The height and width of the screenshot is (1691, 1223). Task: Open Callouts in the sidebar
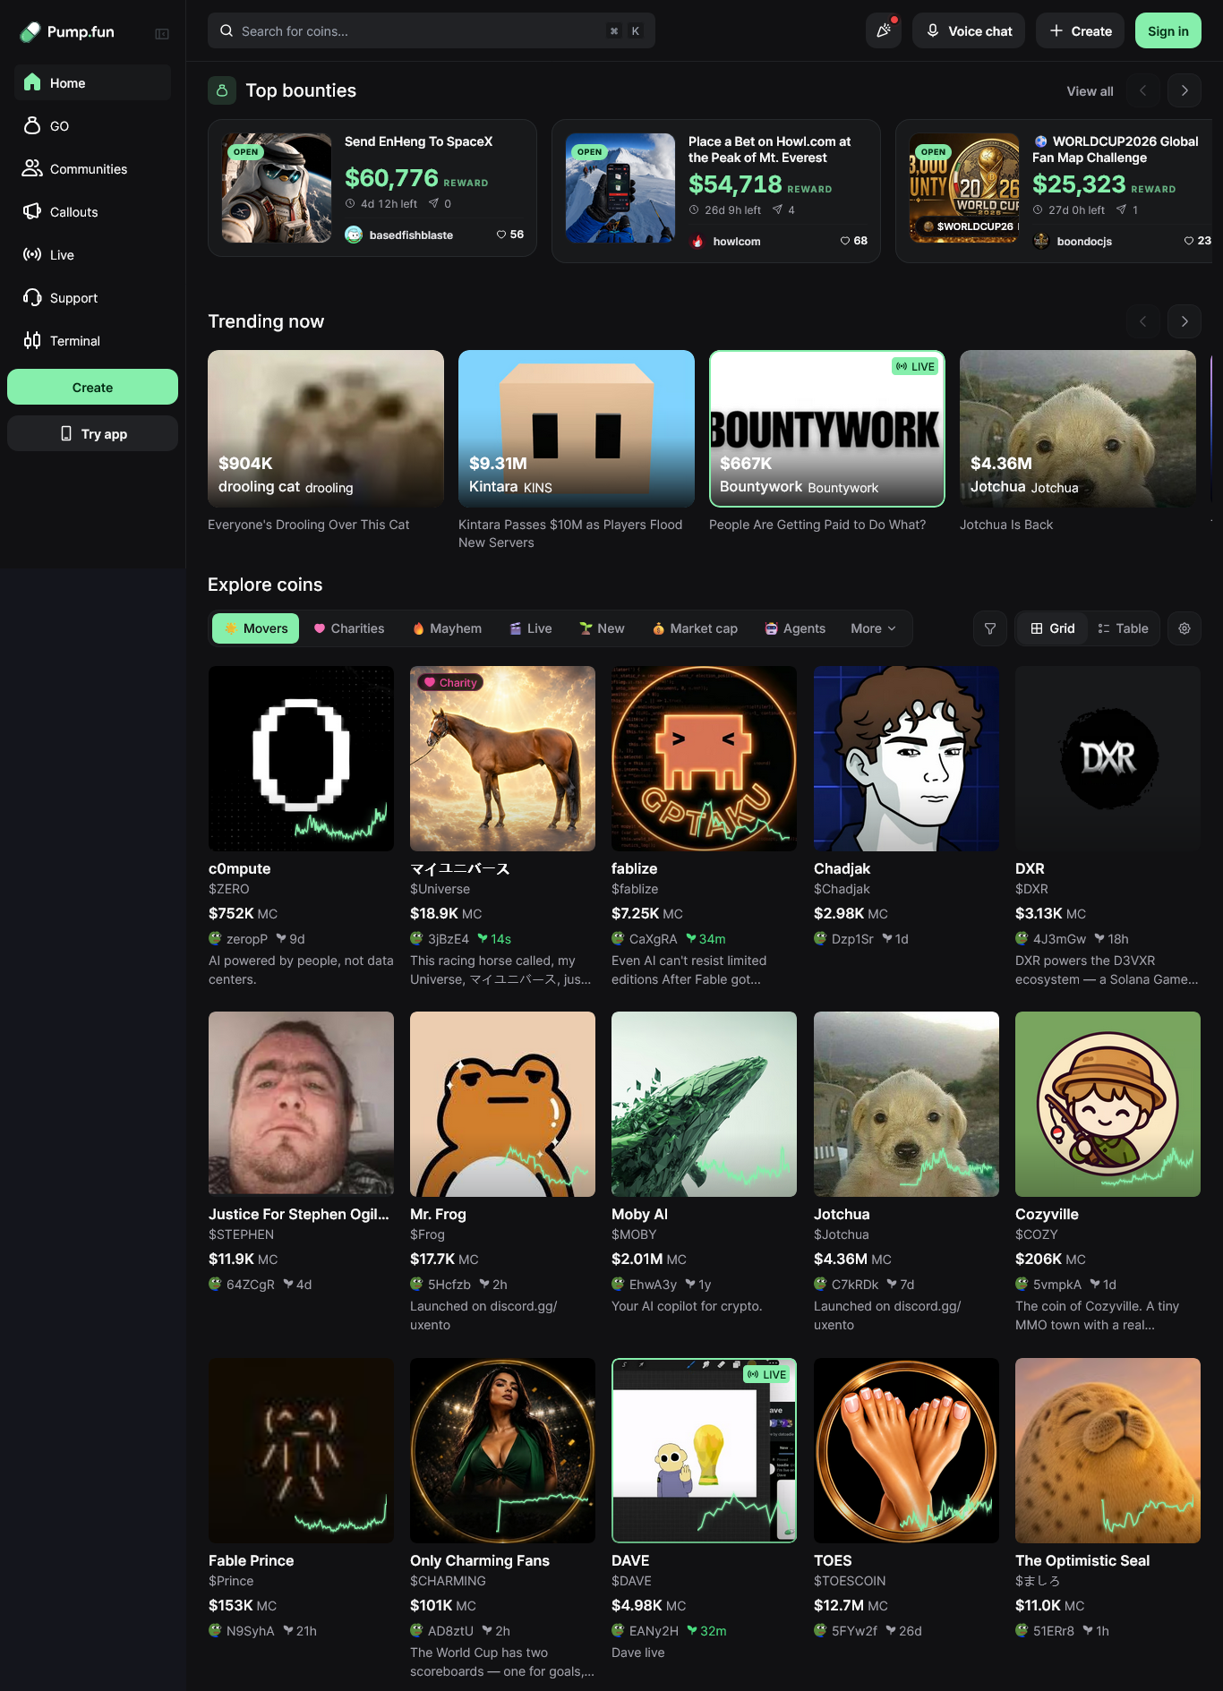(92, 211)
